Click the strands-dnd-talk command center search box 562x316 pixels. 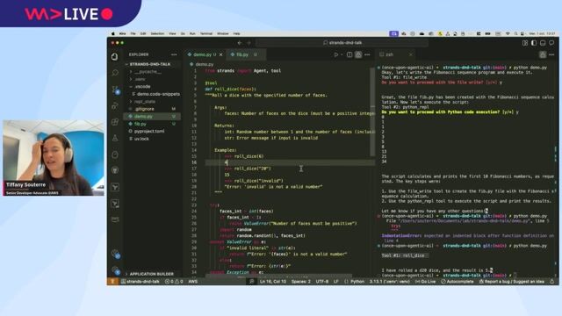(342, 43)
